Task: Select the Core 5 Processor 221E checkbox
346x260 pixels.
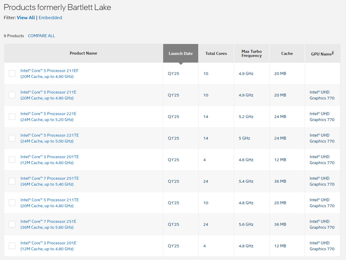Action: (x=12, y=117)
